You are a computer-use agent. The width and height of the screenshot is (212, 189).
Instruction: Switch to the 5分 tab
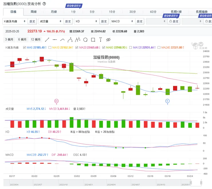tap(92, 12)
